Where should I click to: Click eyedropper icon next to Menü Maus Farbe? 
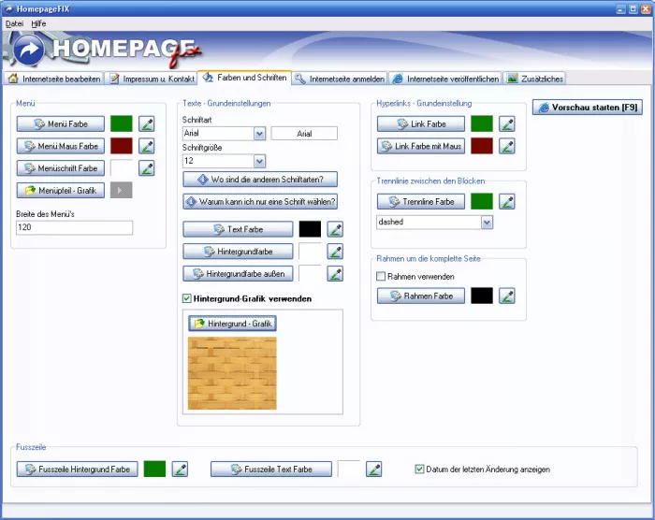coord(147,146)
